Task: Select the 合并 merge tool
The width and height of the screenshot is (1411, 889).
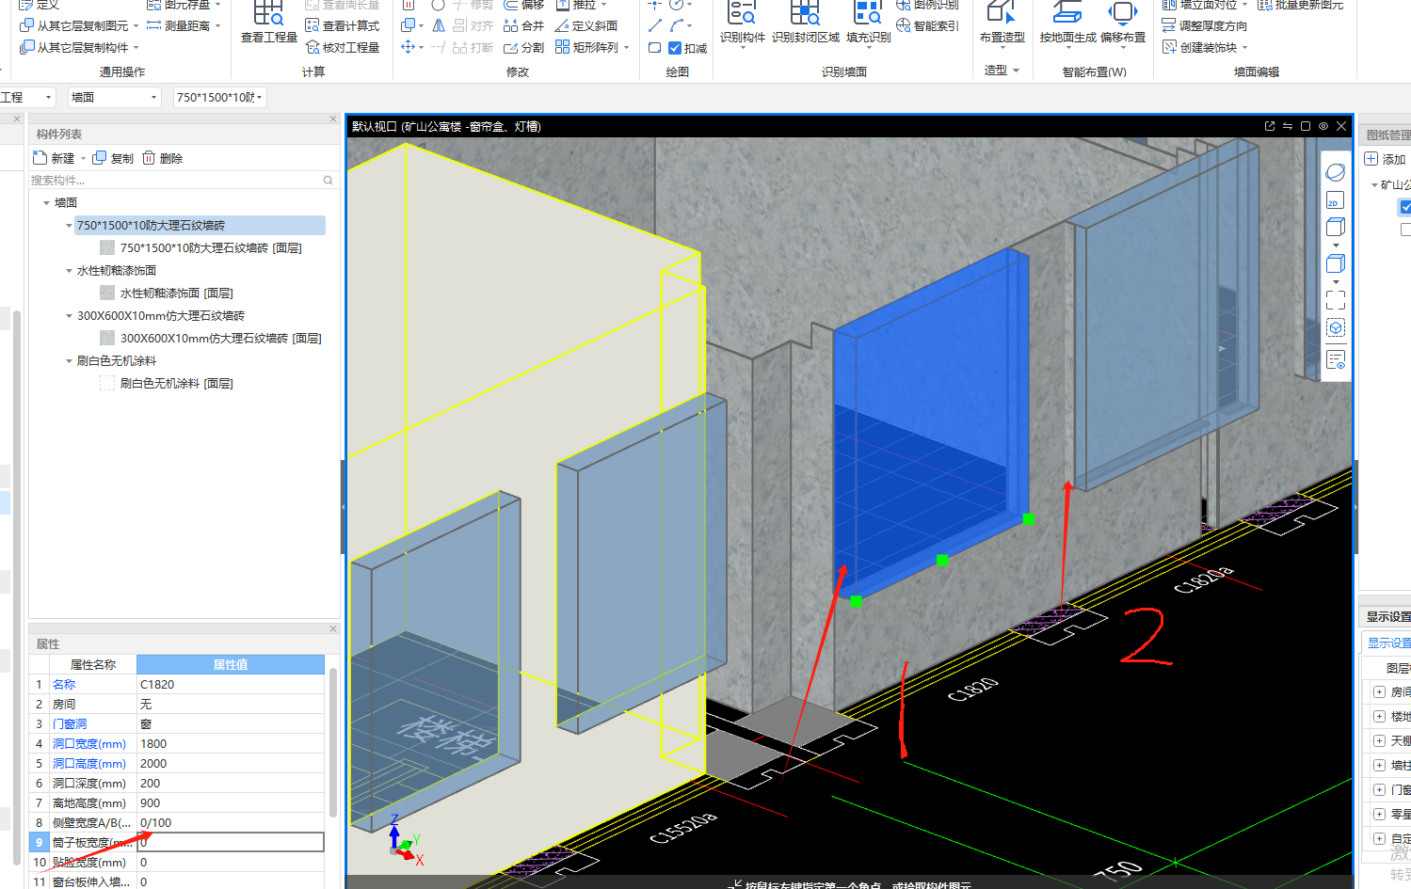Action: [x=523, y=25]
